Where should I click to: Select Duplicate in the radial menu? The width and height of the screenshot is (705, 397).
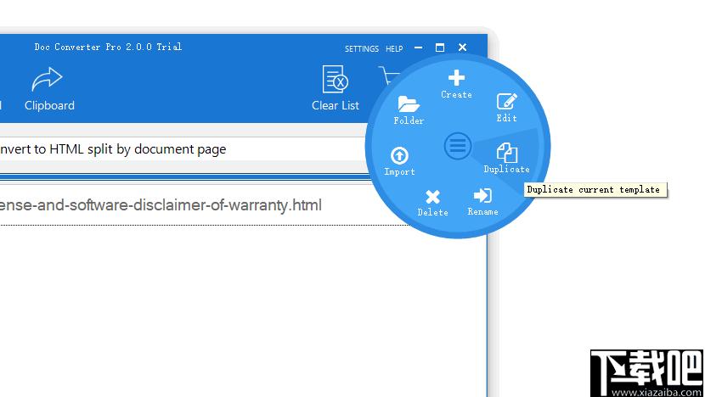pos(507,158)
